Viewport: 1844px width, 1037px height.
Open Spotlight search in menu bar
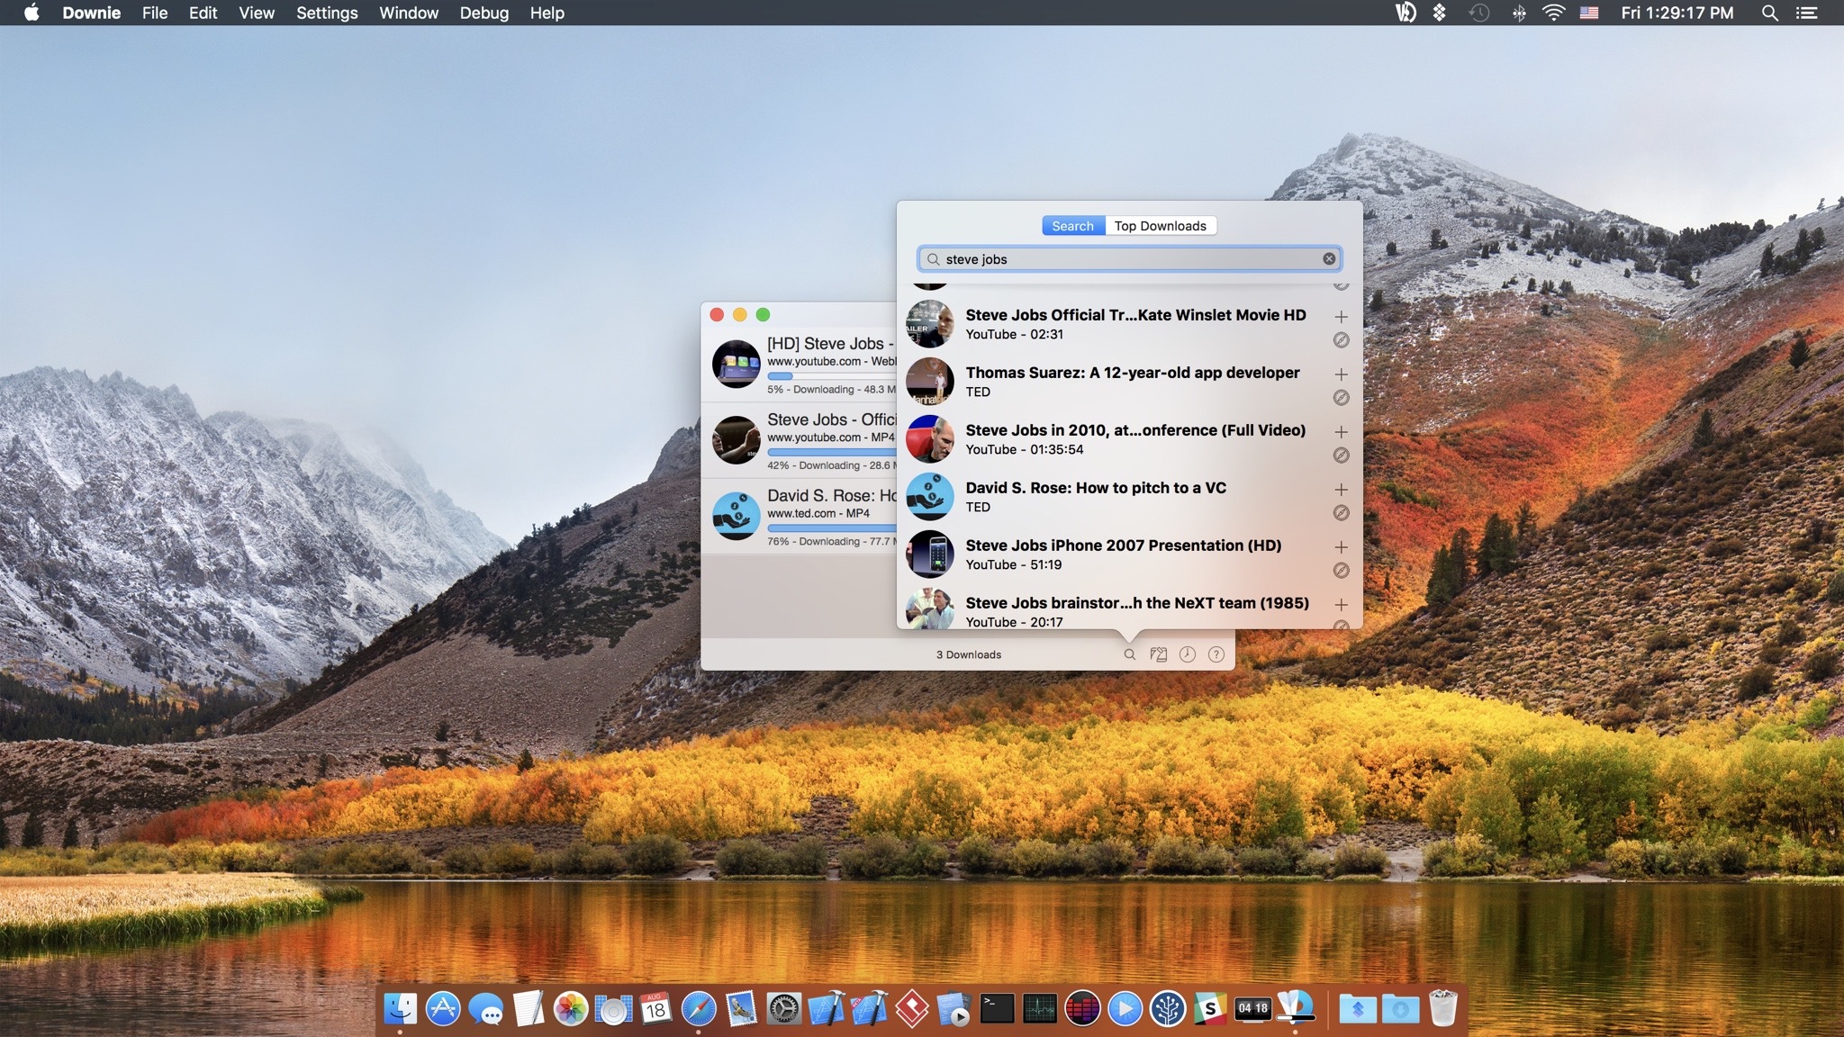click(x=1769, y=13)
